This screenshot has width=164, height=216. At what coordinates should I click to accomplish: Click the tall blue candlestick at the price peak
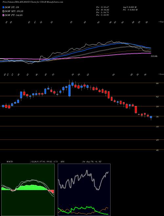[70, 91]
